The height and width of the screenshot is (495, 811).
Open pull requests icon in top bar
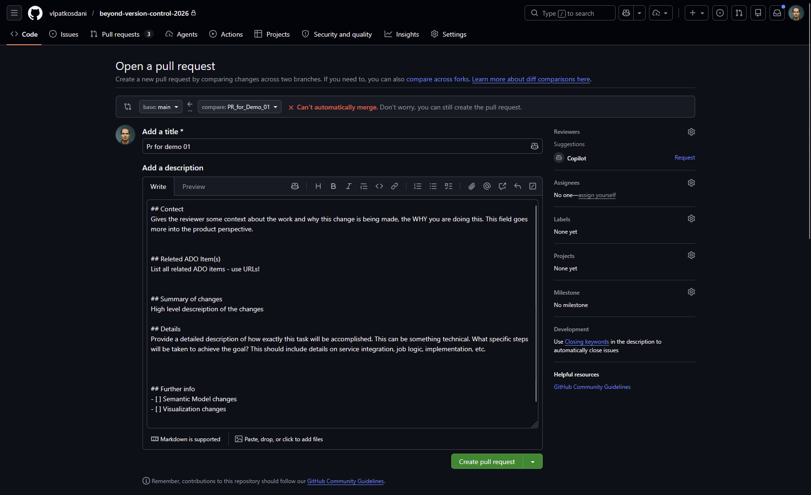pyautogui.click(x=739, y=13)
